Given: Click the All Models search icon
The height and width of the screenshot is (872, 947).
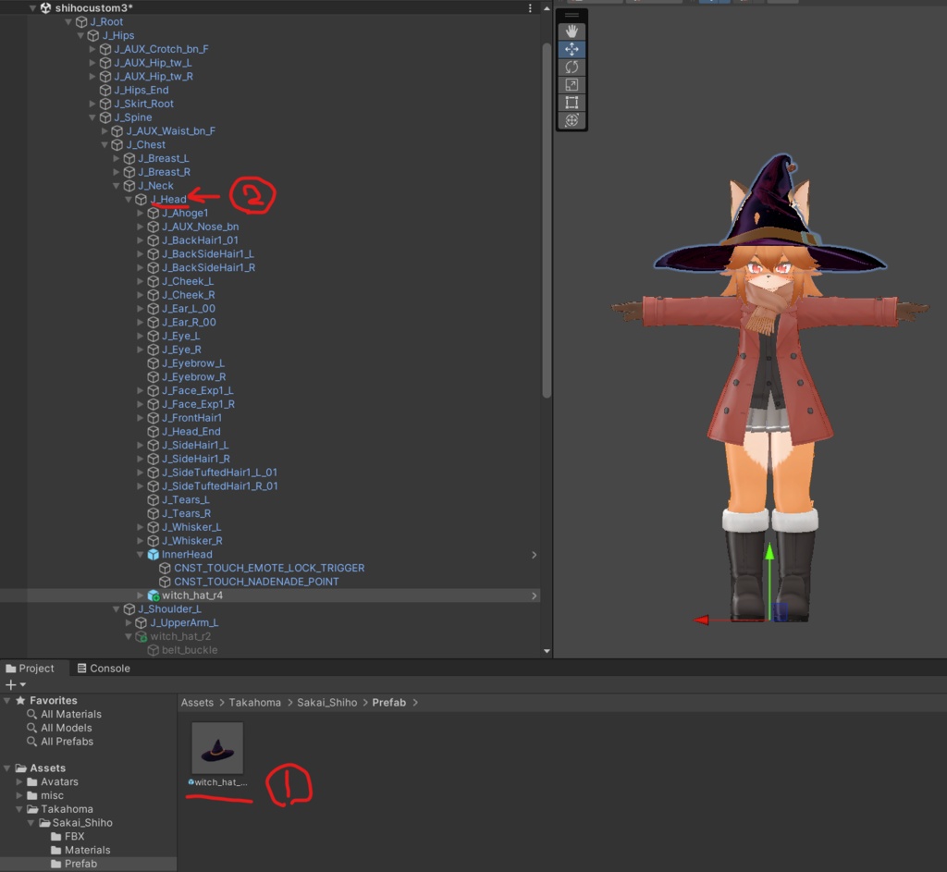Looking at the screenshot, I should (32, 728).
